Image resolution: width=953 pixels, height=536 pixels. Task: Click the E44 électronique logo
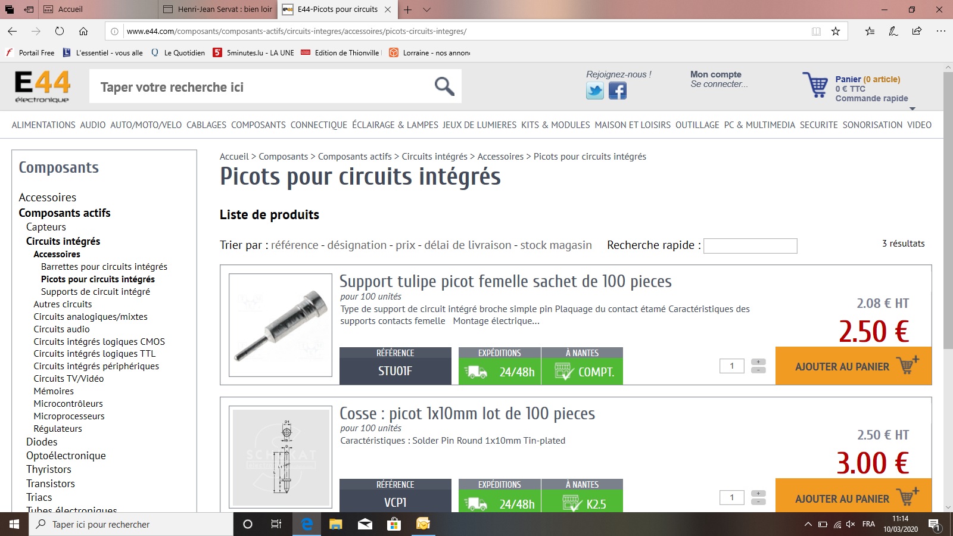[42, 86]
